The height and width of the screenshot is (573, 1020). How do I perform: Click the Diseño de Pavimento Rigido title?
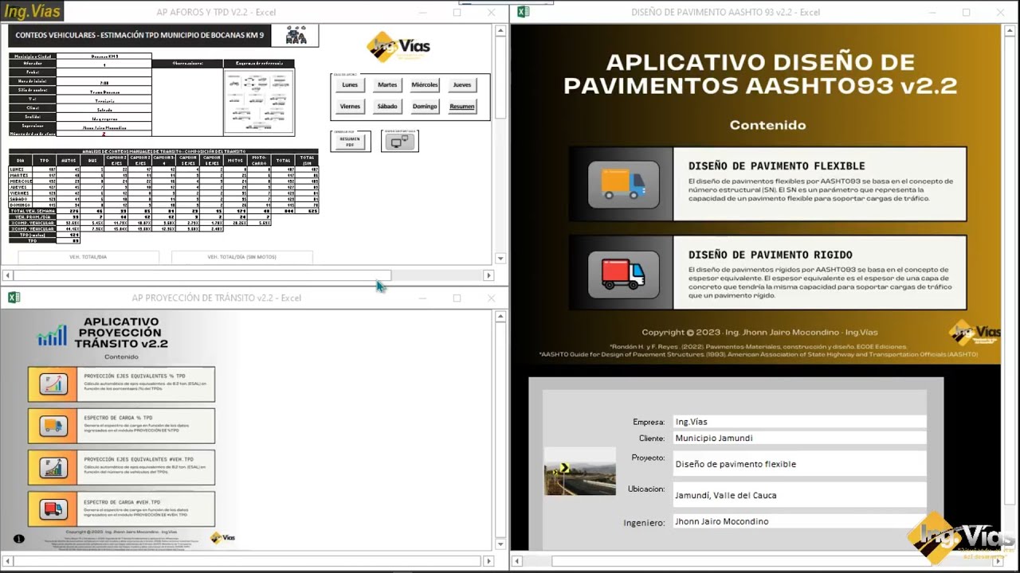770,255
